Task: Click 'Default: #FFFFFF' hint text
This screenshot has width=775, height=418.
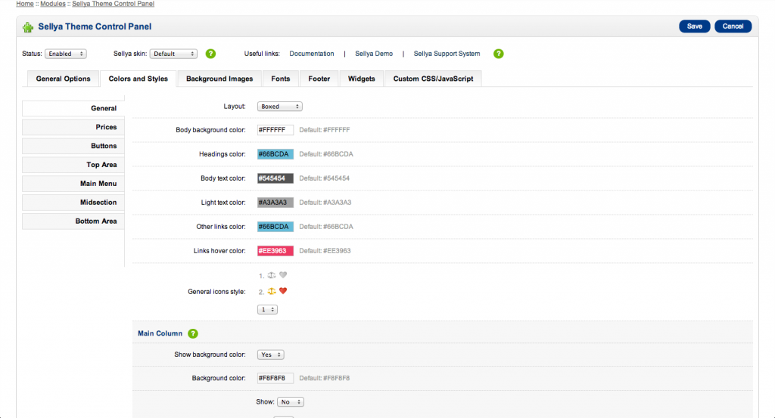Action: point(324,130)
